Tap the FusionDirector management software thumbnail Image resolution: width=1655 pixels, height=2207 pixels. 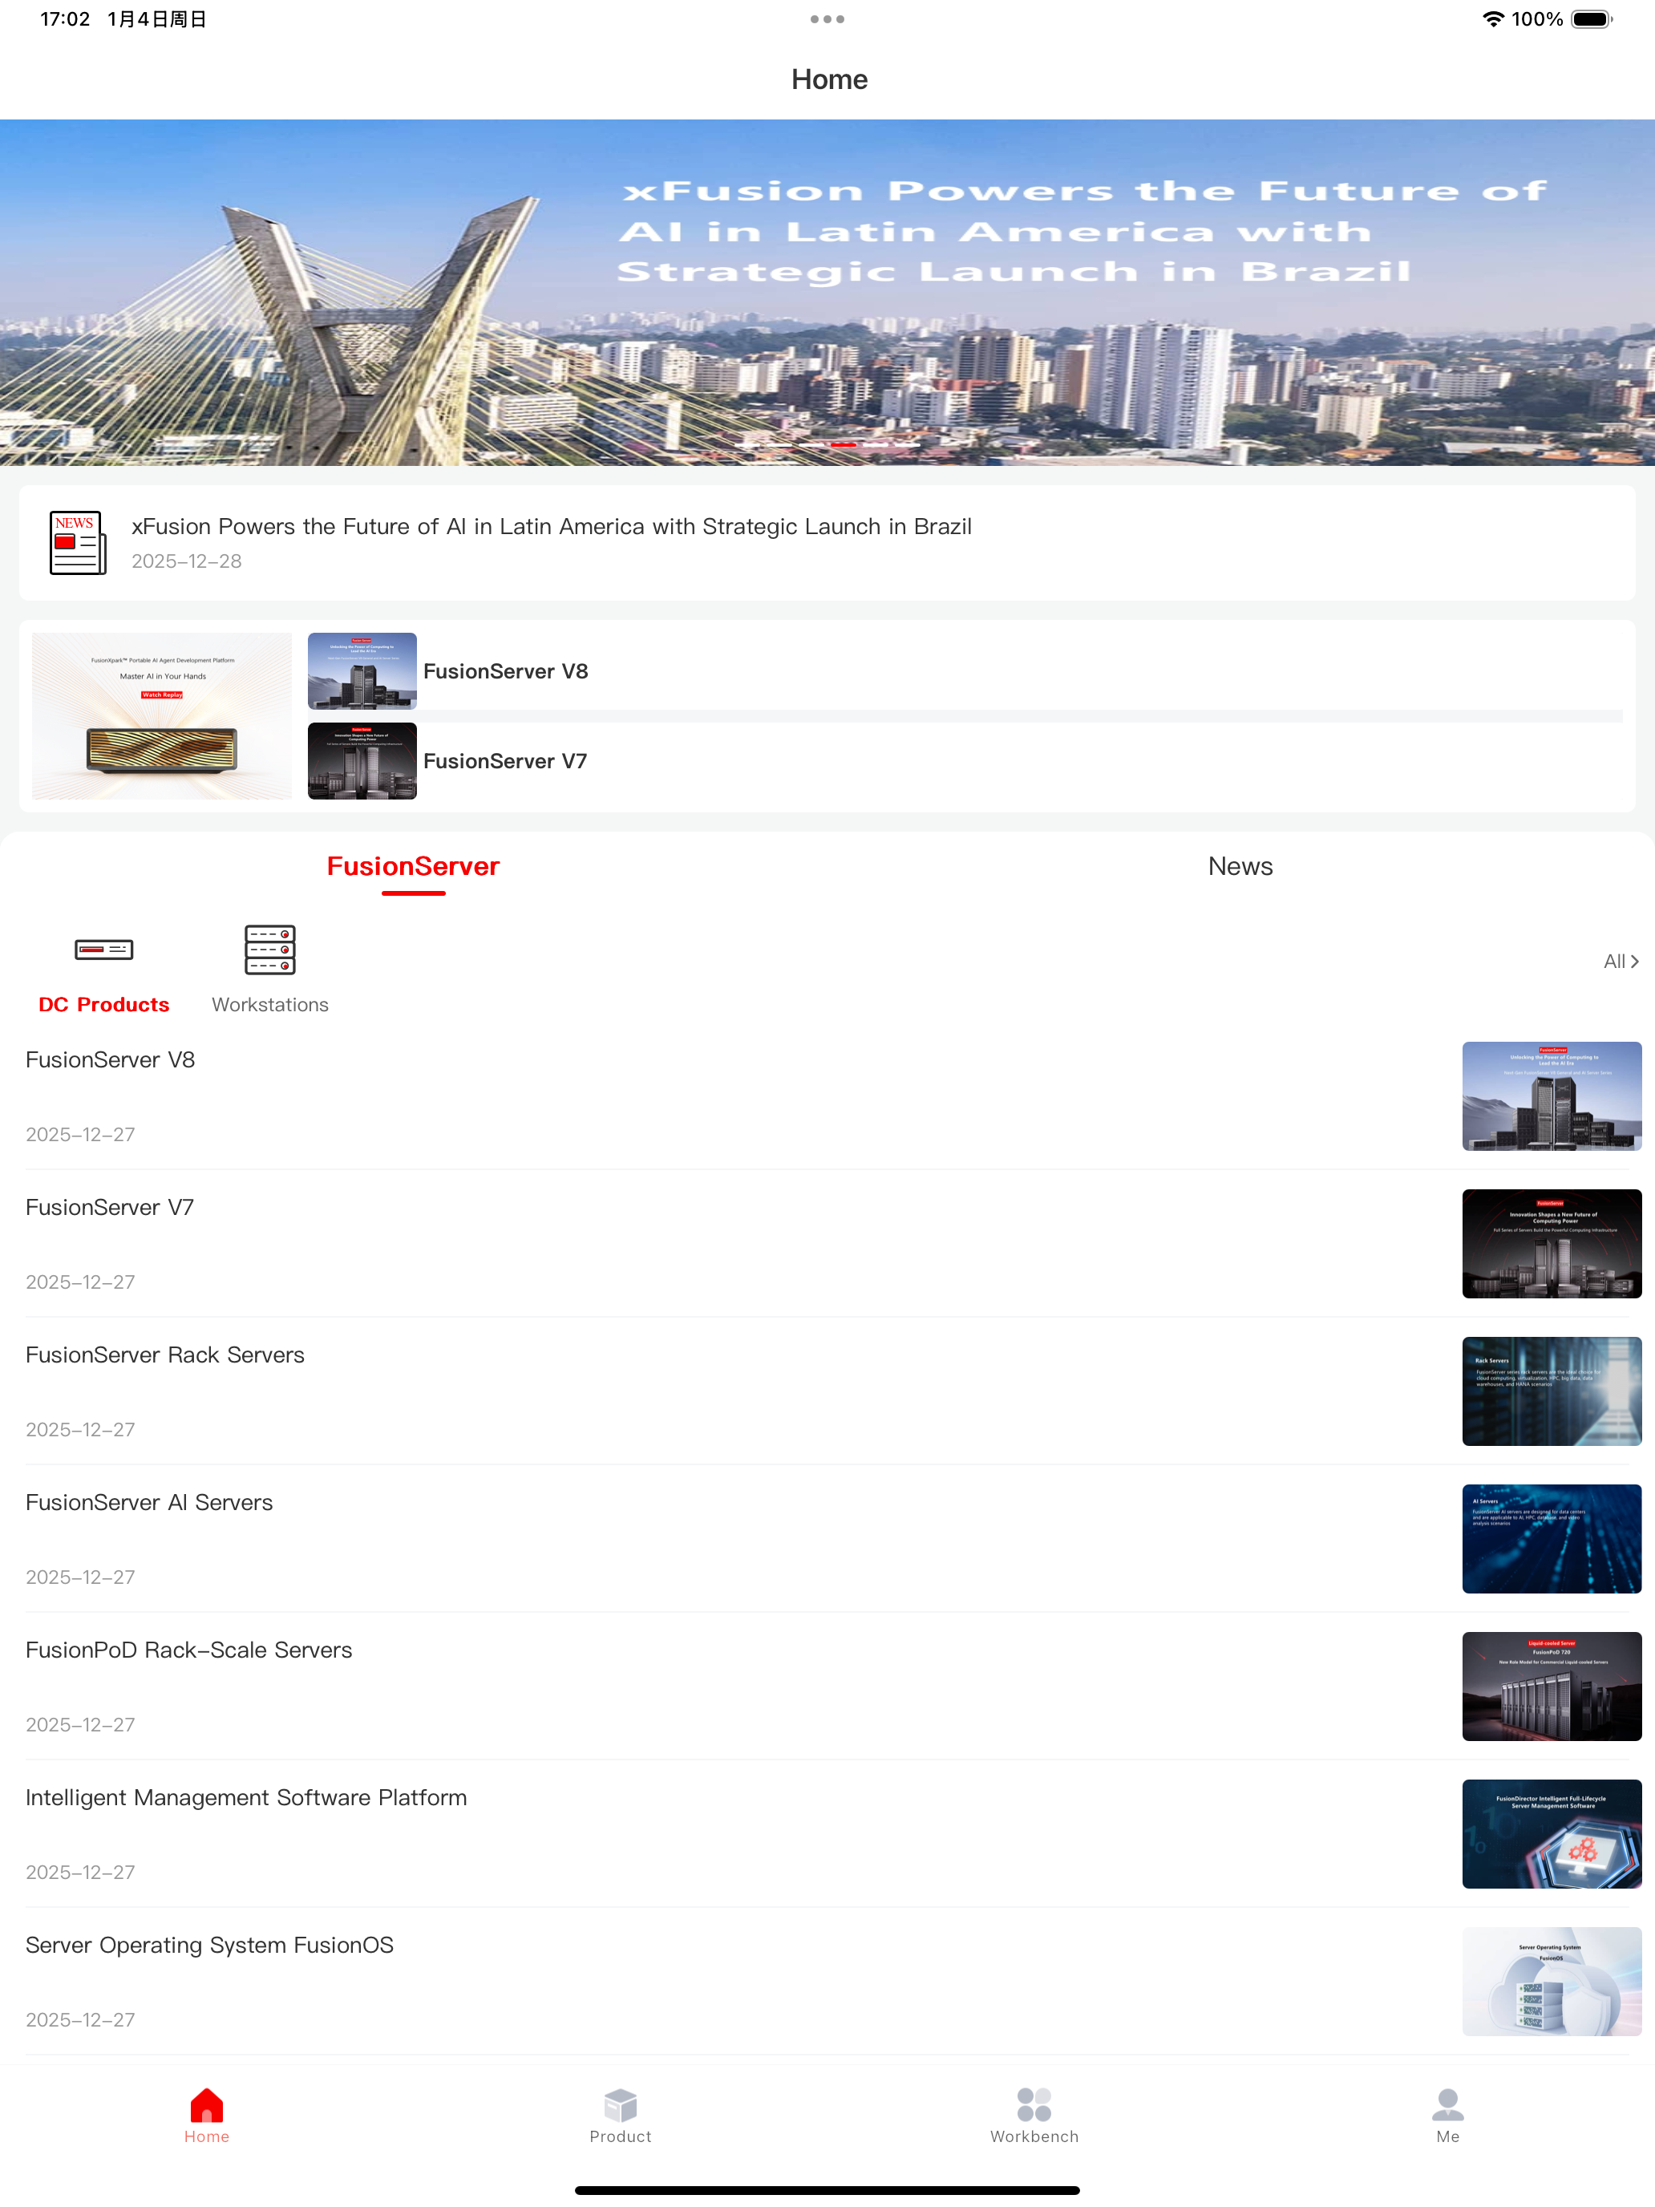point(1552,1834)
